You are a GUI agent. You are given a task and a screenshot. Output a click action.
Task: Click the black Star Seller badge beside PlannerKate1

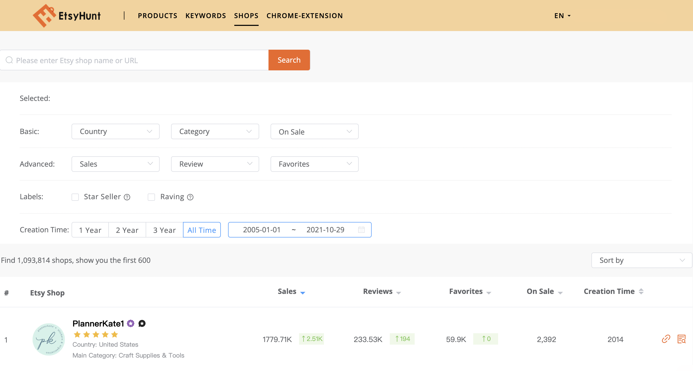(142, 323)
